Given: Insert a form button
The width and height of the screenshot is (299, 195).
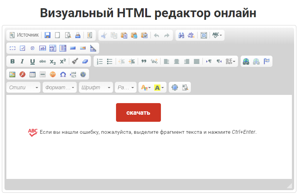Looking at the screenshot, I should [x=73, y=48].
